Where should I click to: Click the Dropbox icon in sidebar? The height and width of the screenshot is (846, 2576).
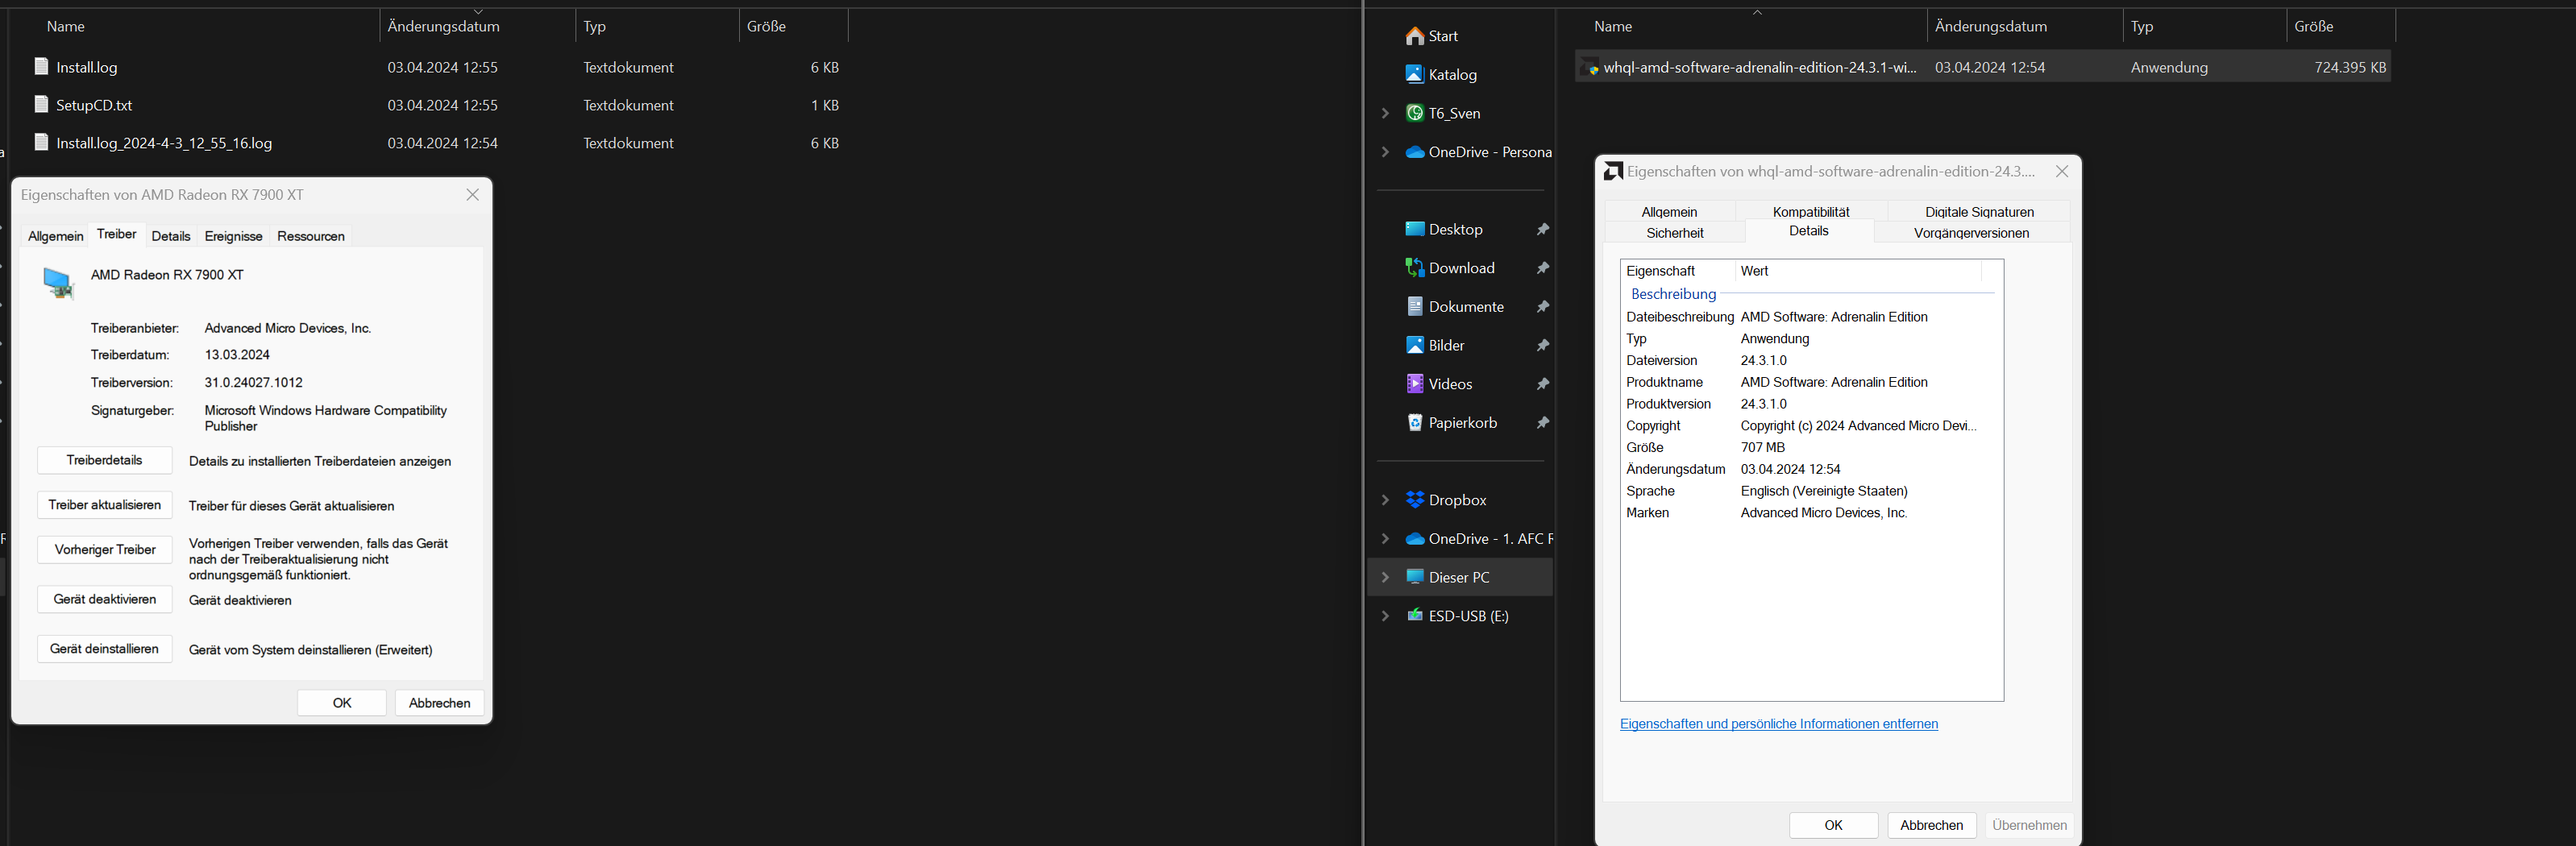point(1414,500)
